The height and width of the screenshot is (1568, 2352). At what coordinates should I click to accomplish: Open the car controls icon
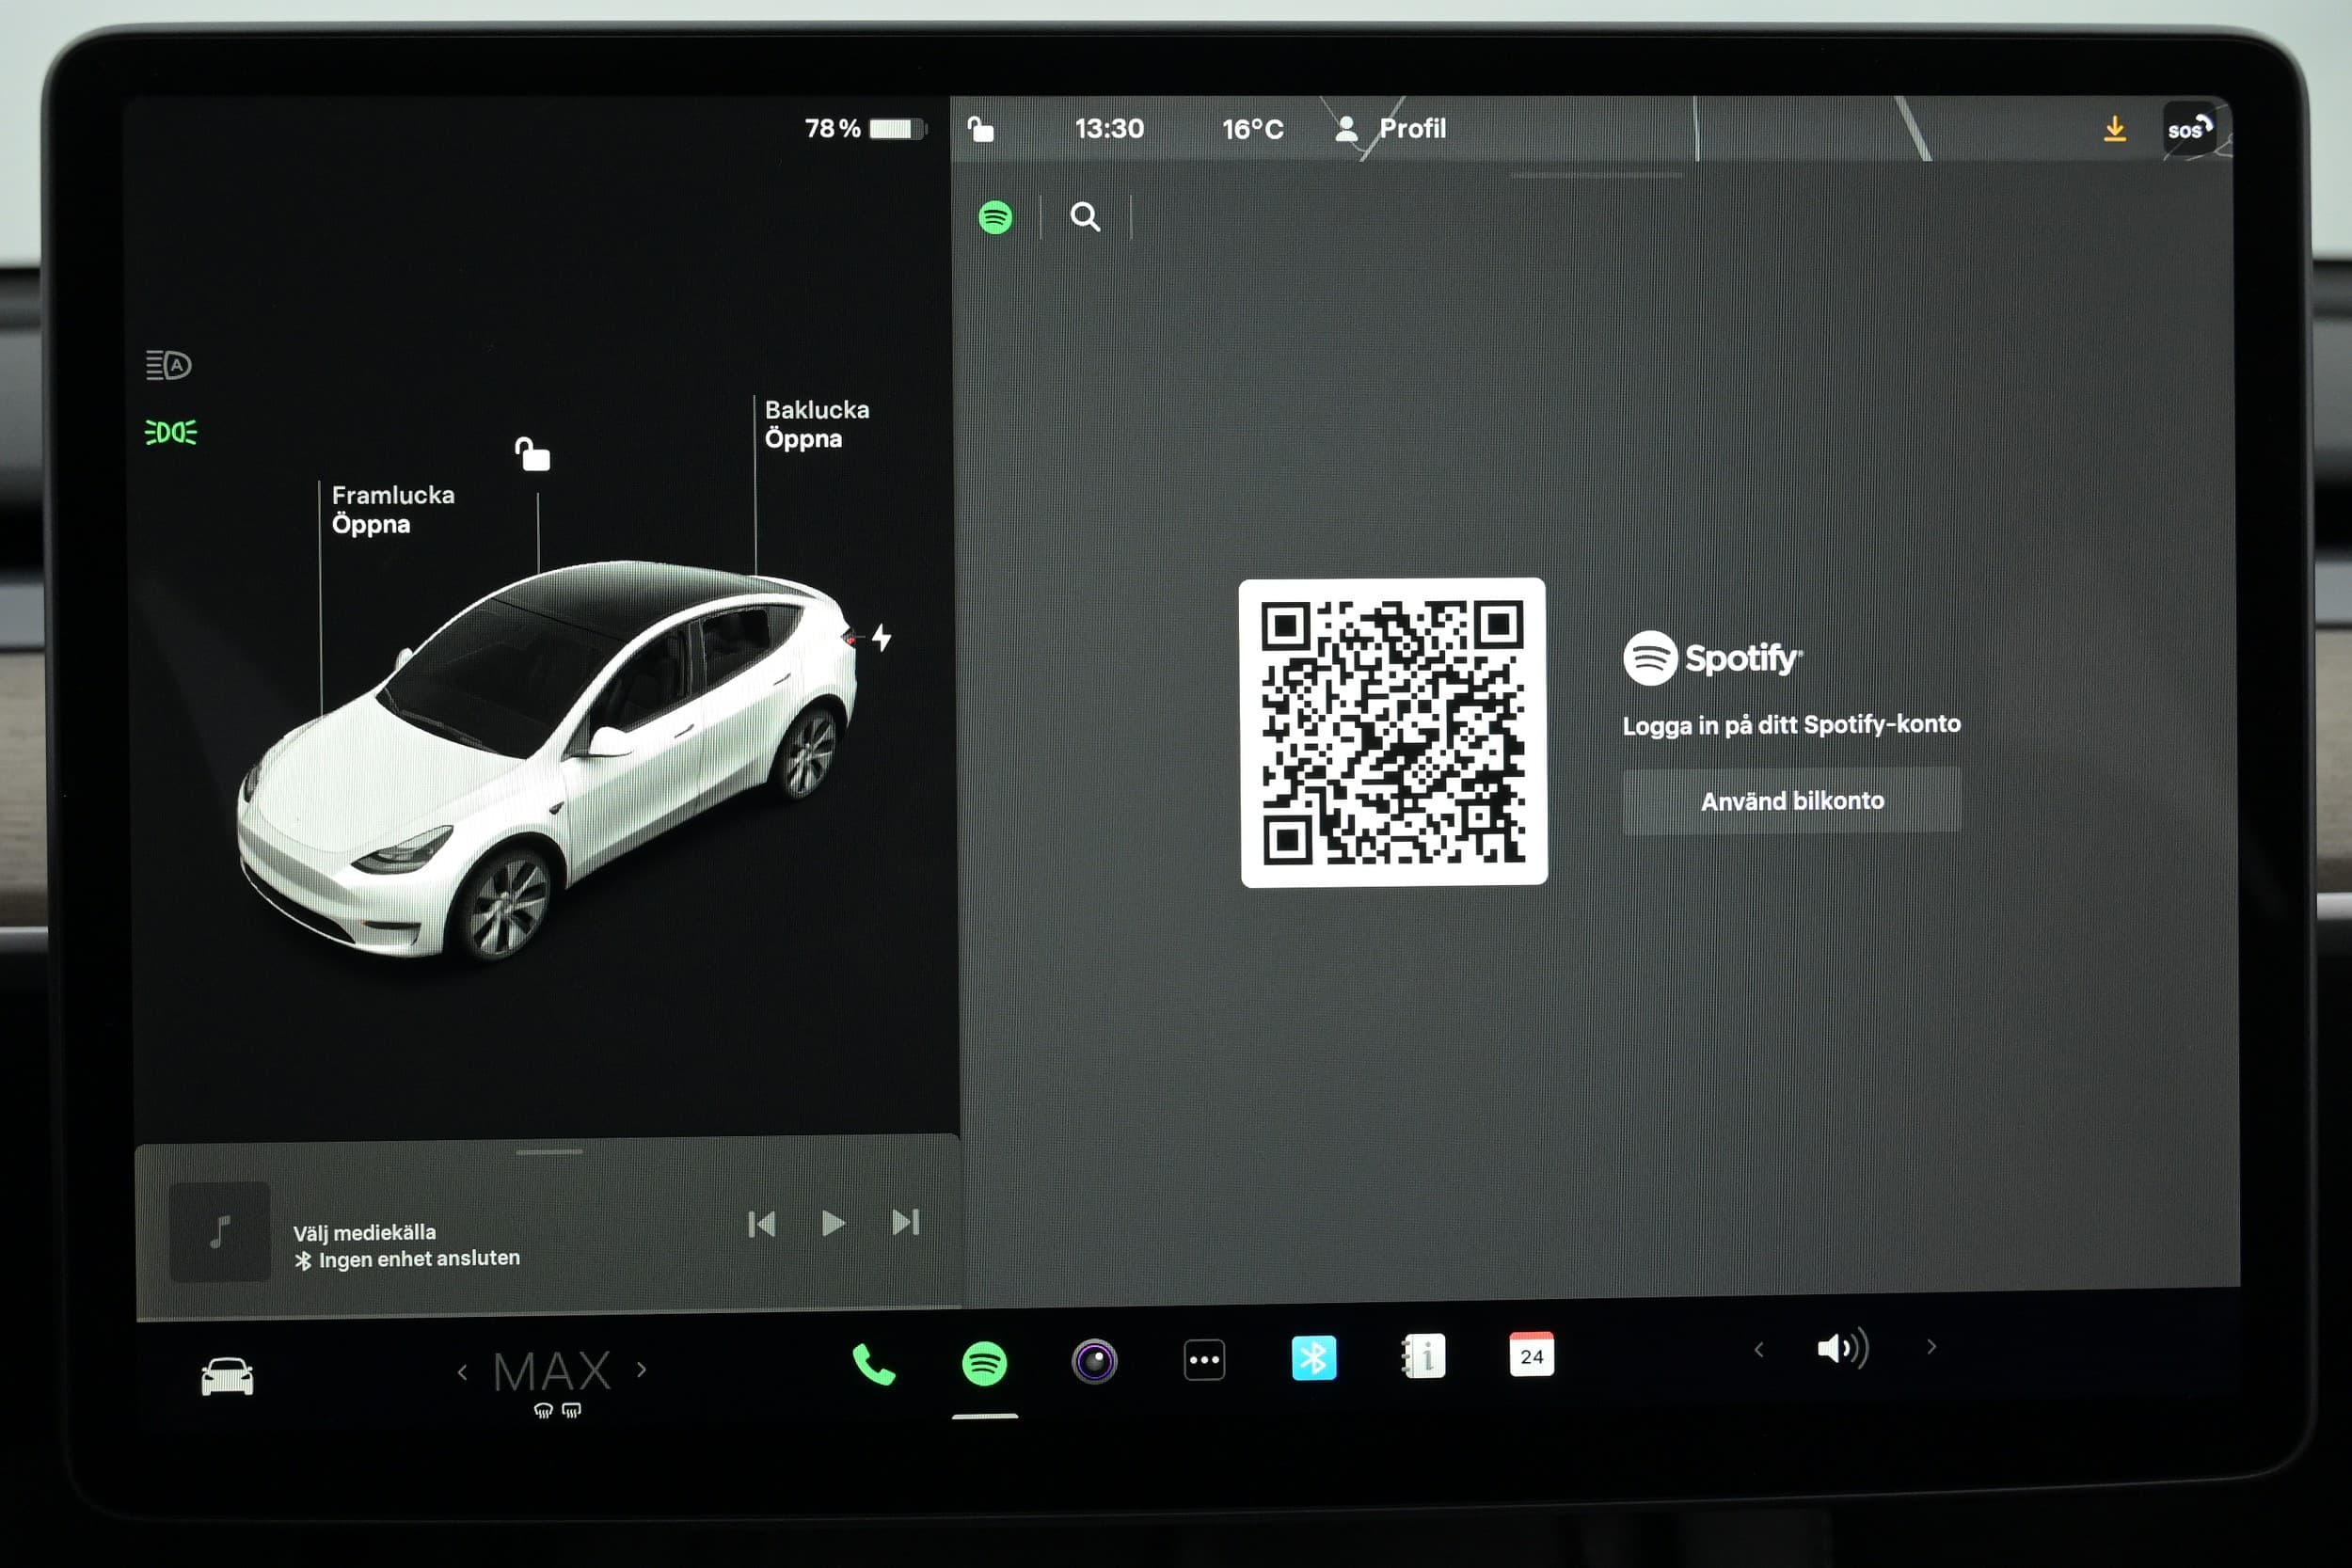[227, 1376]
